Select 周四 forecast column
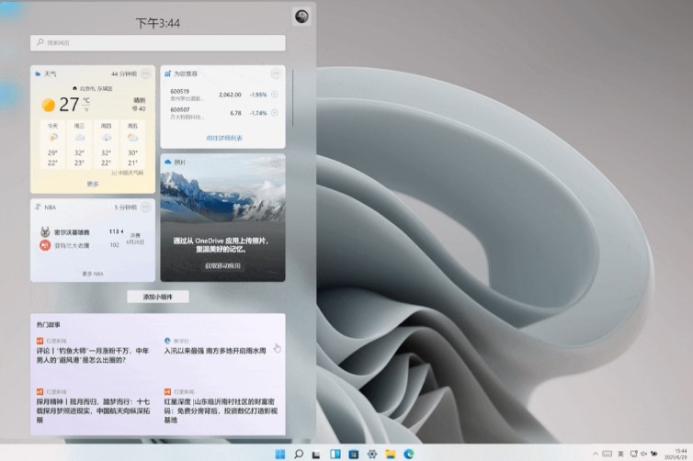 point(106,144)
